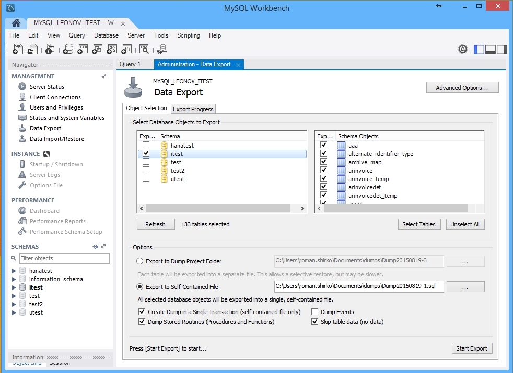Click the open SQL script file icon

click(x=32, y=49)
